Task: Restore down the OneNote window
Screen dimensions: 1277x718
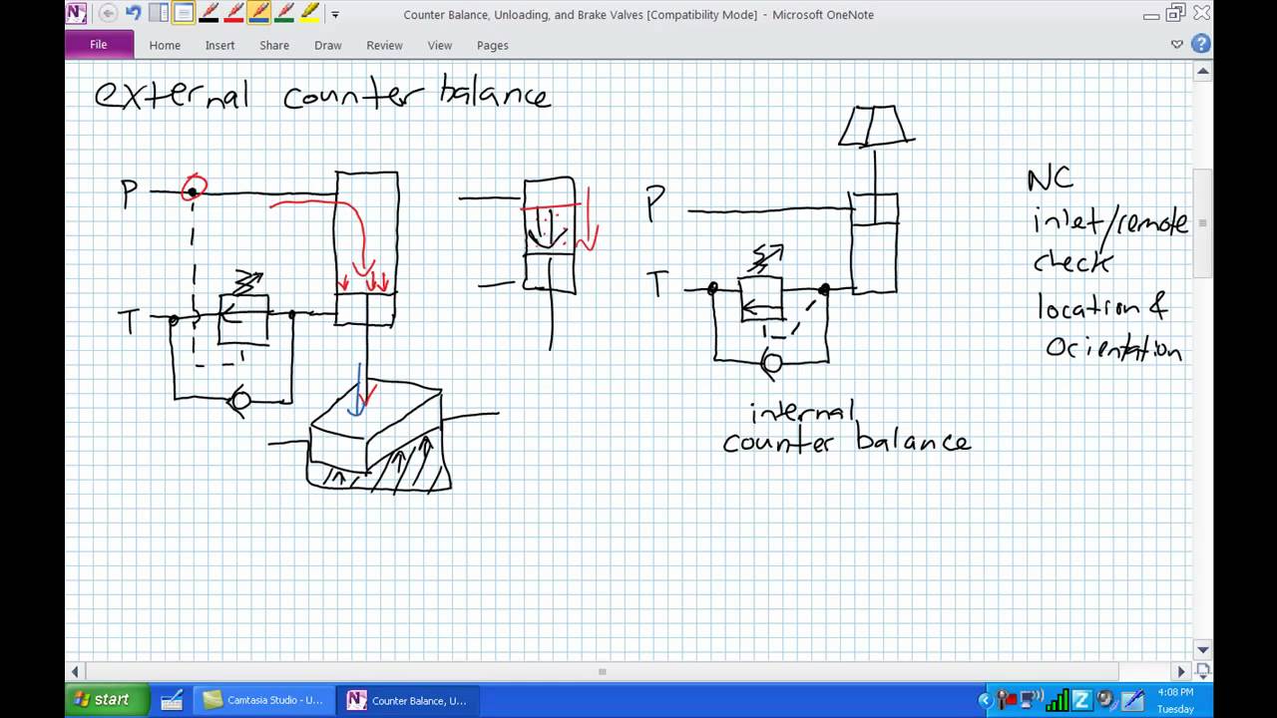Action: pyautogui.click(x=1175, y=13)
